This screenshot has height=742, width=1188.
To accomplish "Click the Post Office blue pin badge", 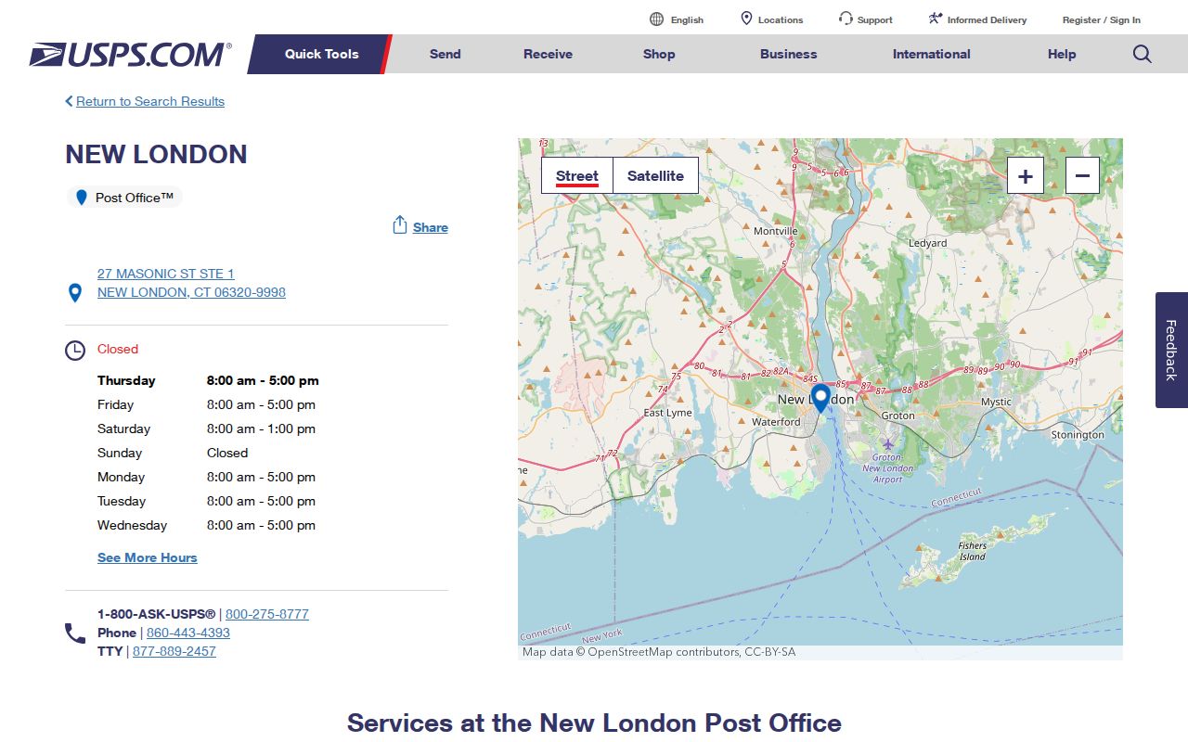I will pos(81,198).
